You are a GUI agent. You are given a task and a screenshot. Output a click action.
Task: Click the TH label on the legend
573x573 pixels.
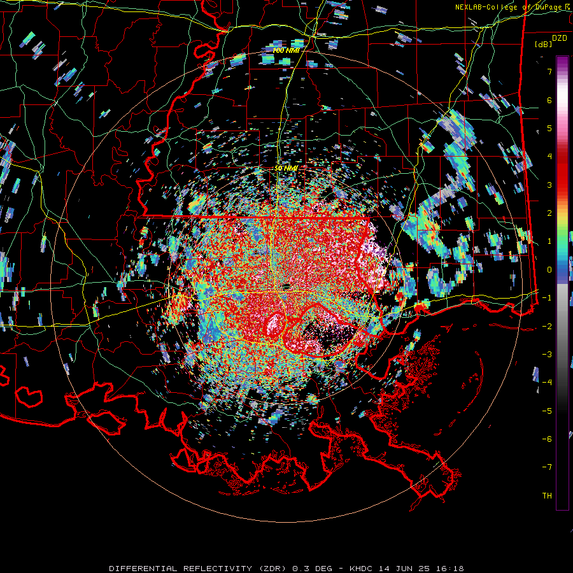point(547,496)
